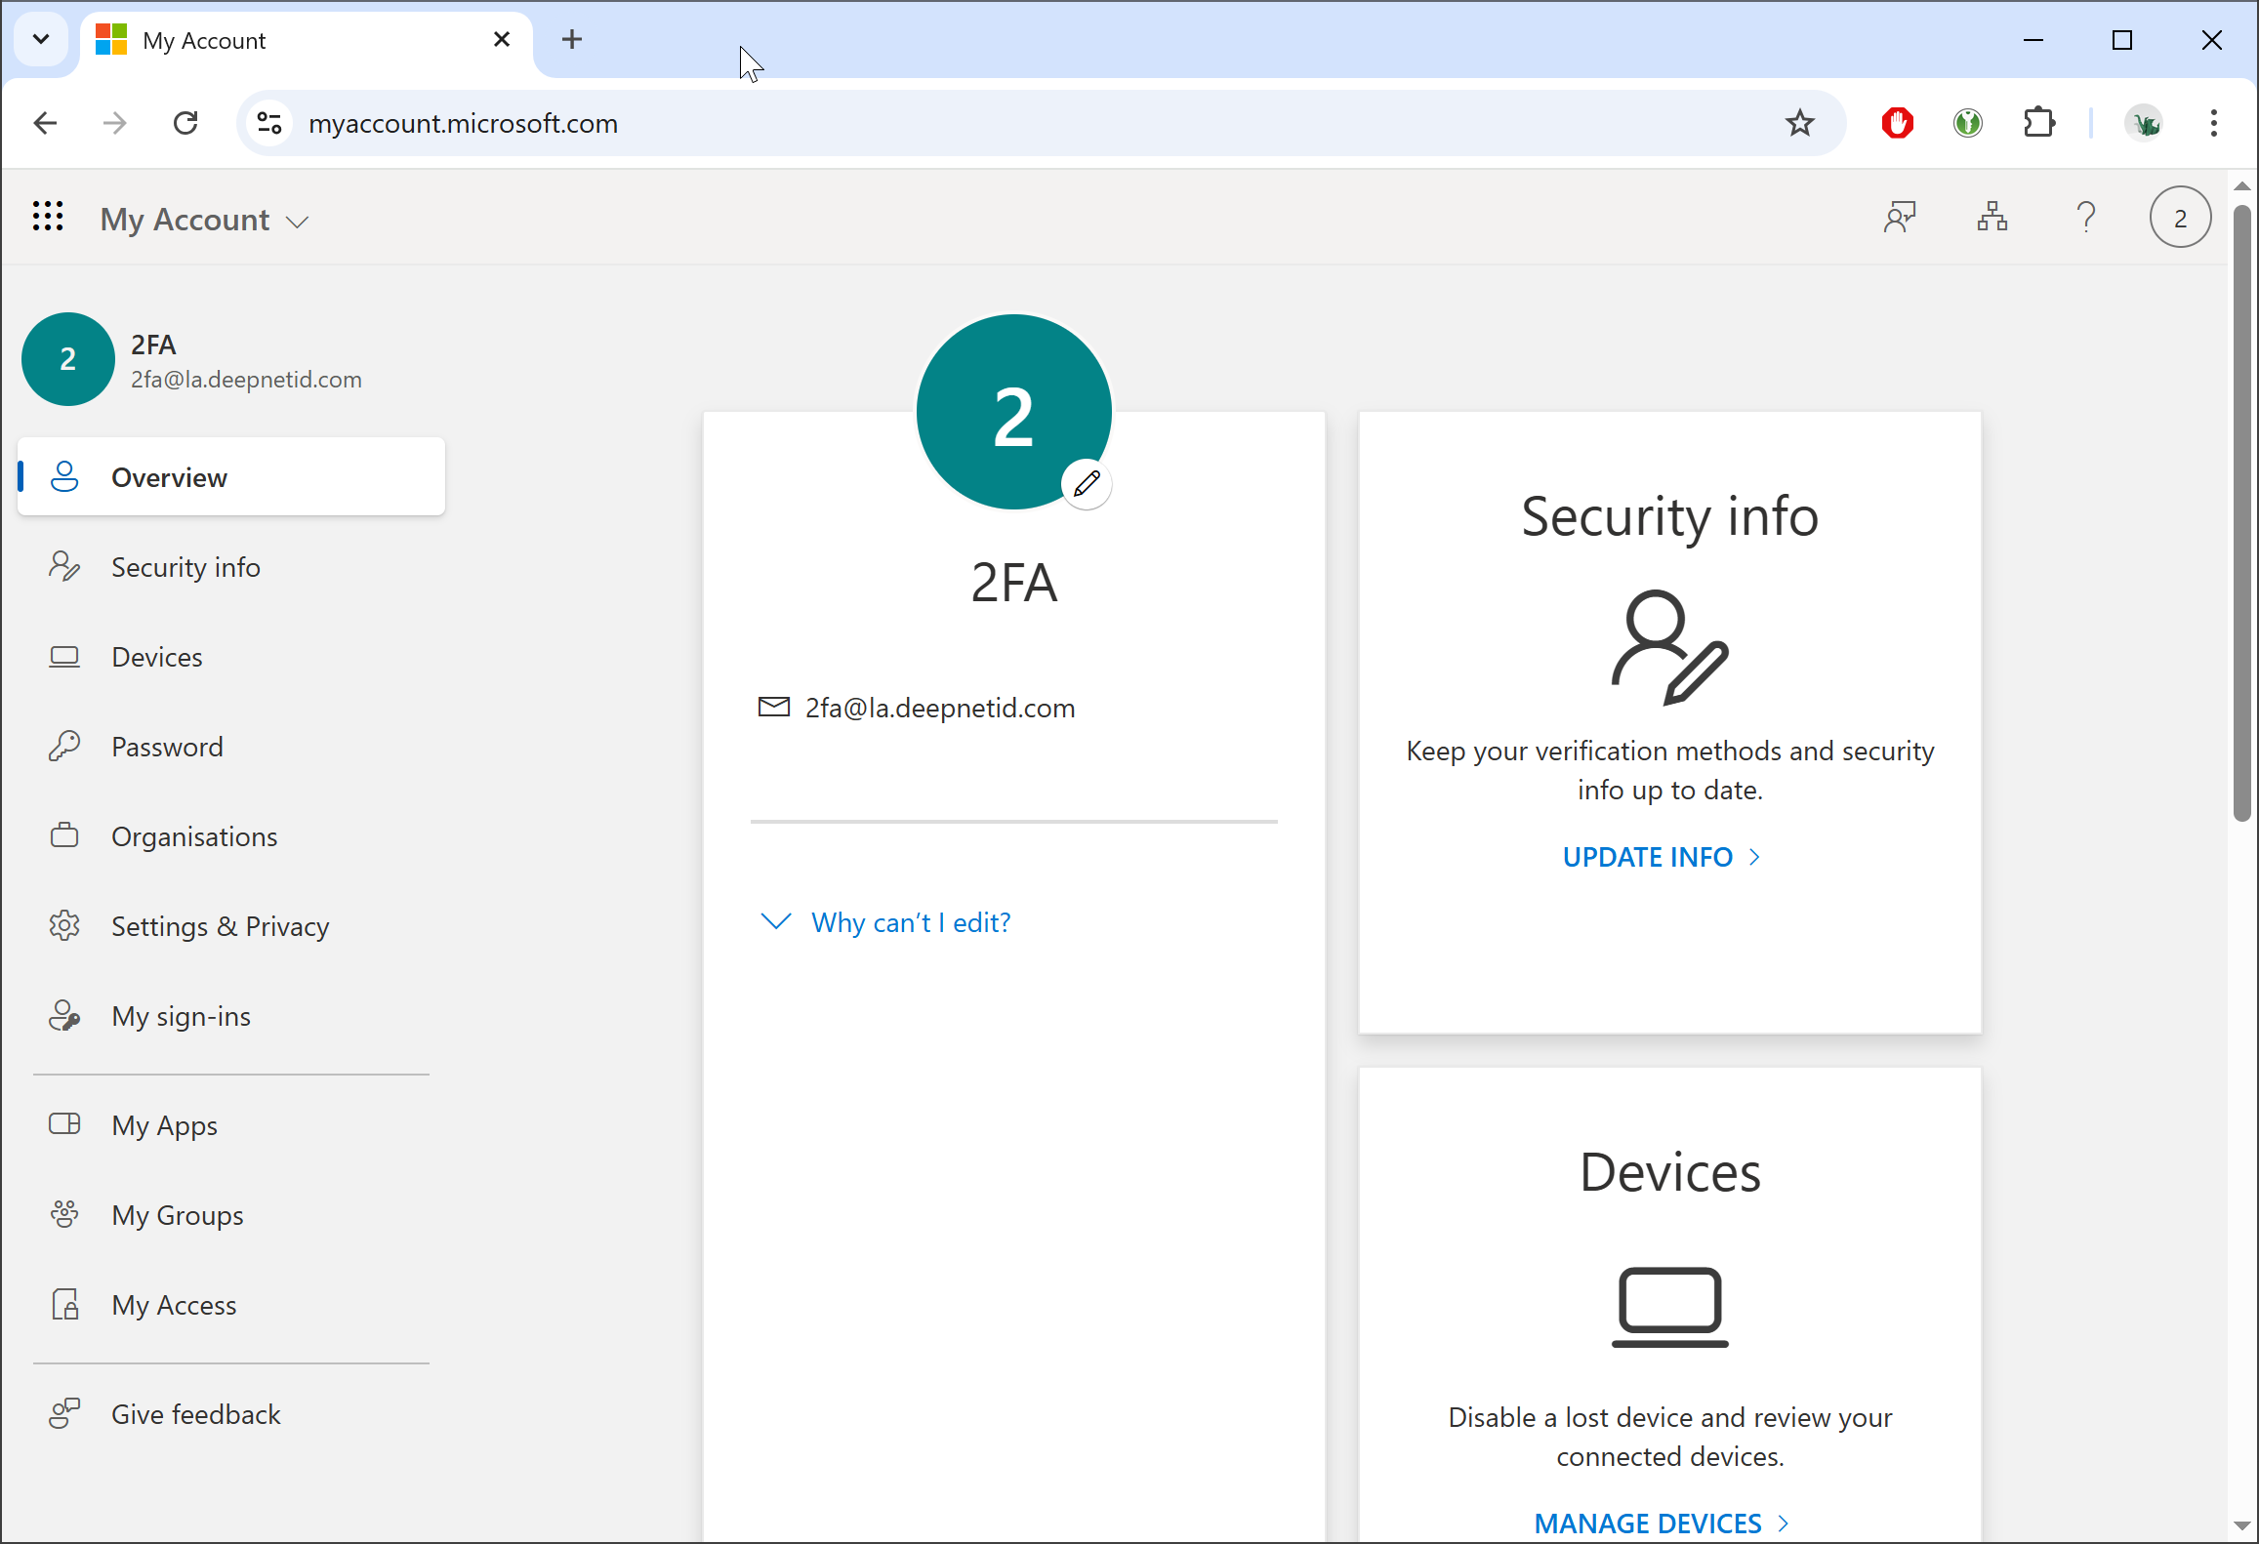The width and height of the screenshot is (2259, 1544).
Task: Click the help question mark icon
Action: 2085,217
